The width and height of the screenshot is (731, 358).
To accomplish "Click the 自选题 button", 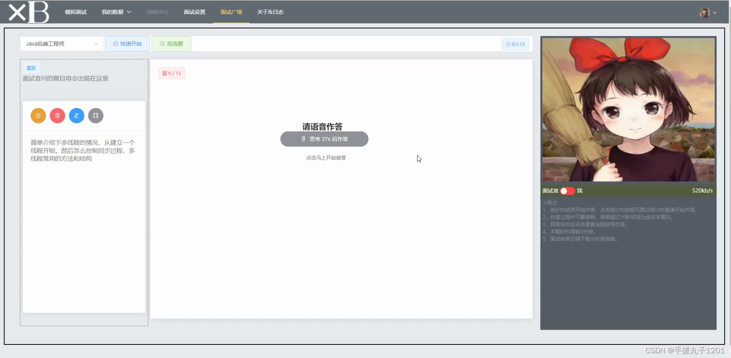I will [171, 44].
